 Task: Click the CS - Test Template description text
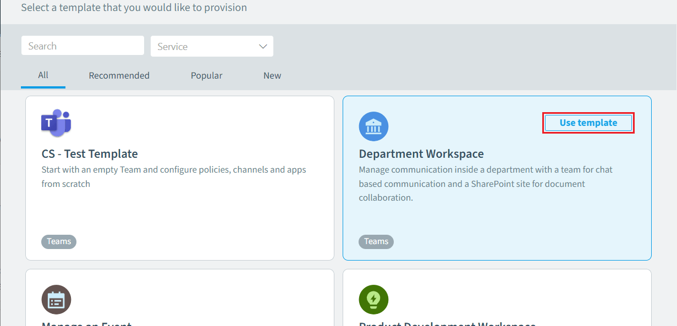tap(174, 176)
